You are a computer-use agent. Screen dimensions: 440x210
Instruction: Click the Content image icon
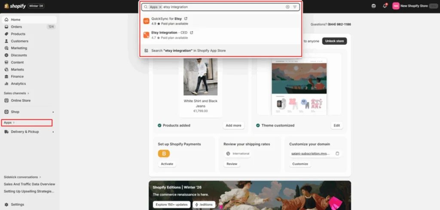[6, 62]
